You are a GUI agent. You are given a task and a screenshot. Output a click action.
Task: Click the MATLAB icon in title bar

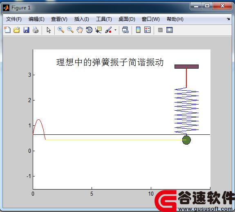(6, 8)
